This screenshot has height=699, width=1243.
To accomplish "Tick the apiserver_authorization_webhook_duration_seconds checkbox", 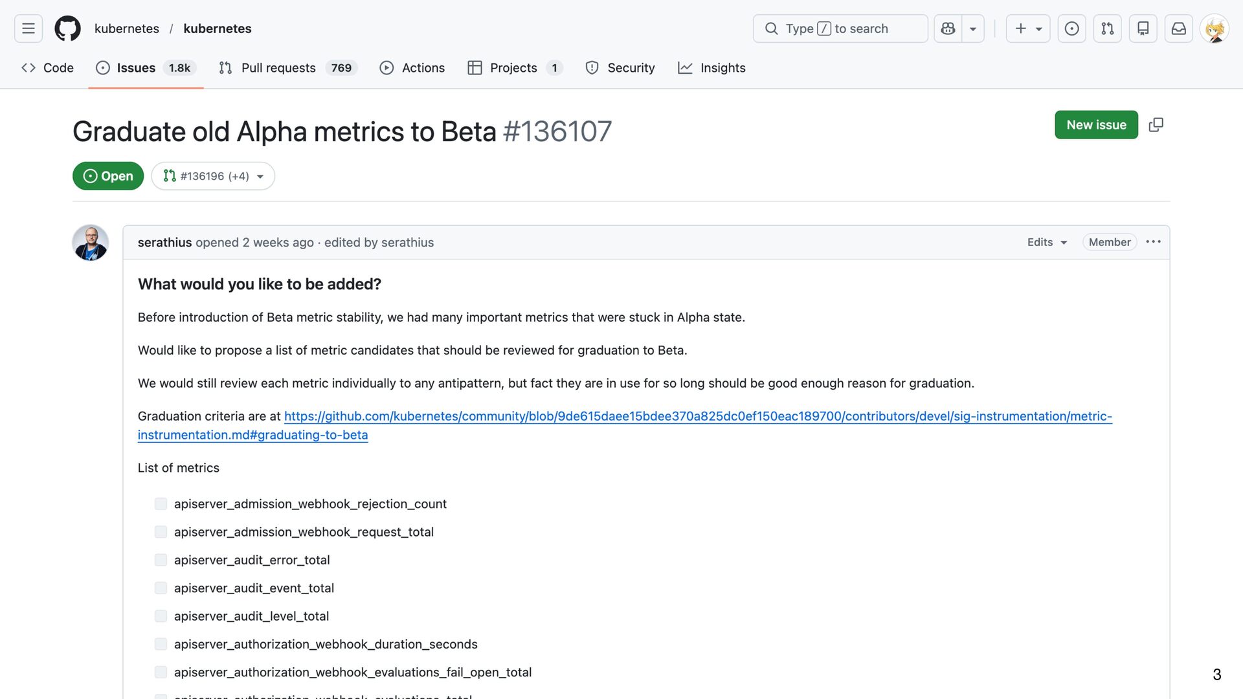I will (x=161, y=644).
